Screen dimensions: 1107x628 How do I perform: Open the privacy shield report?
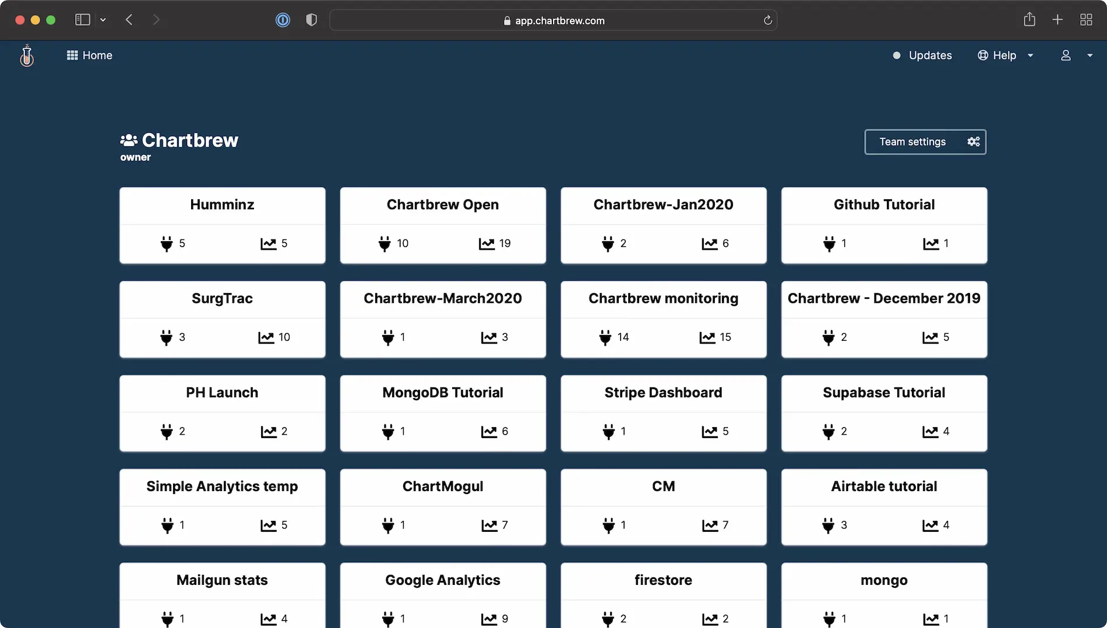pyautogui.click(x=312, y=20)
